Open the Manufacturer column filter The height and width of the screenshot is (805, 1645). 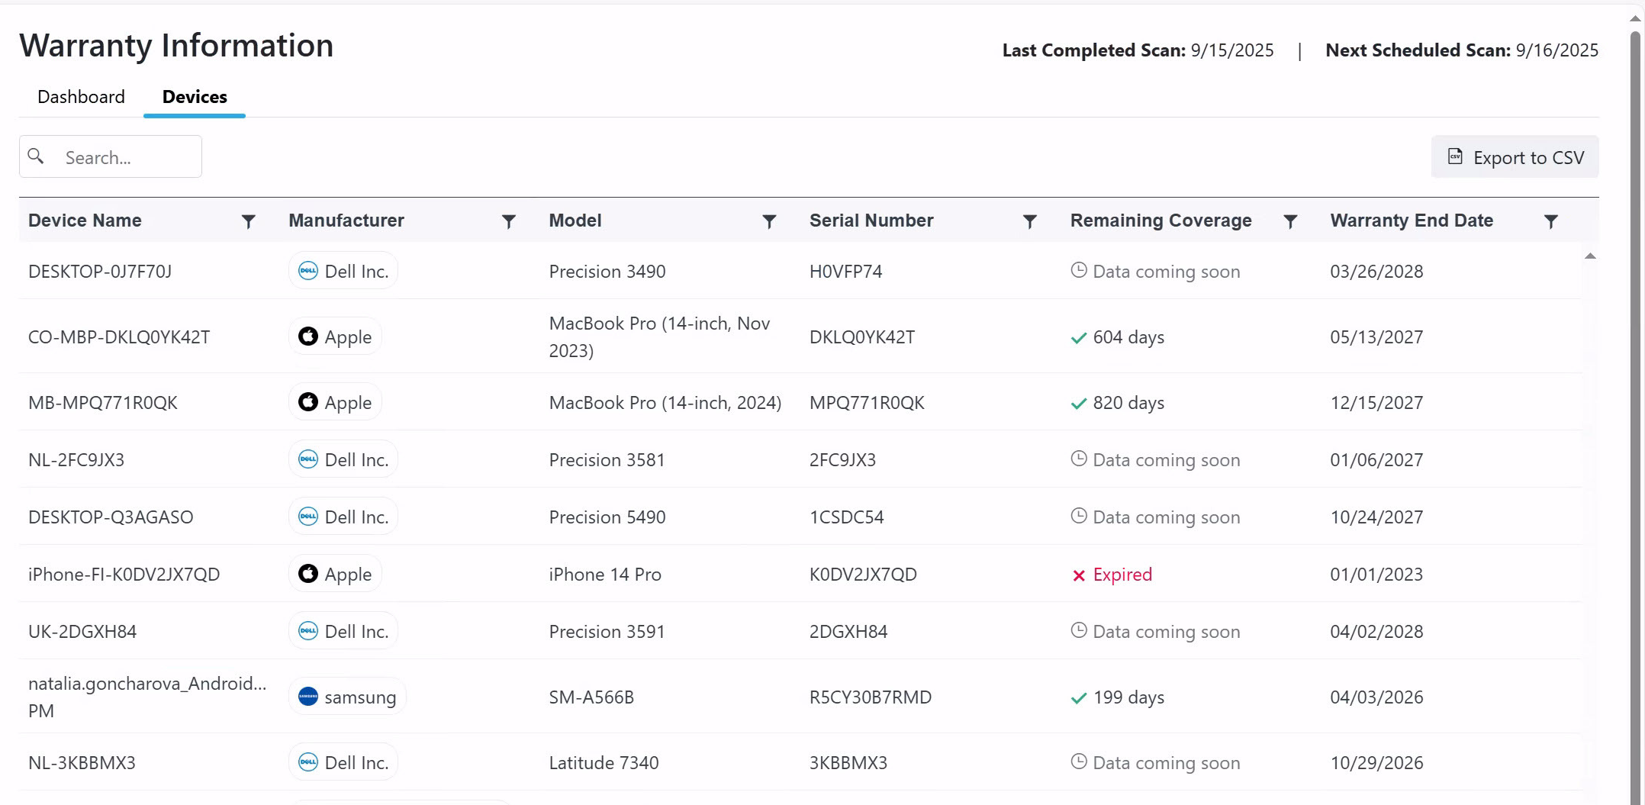click(509, 221)
